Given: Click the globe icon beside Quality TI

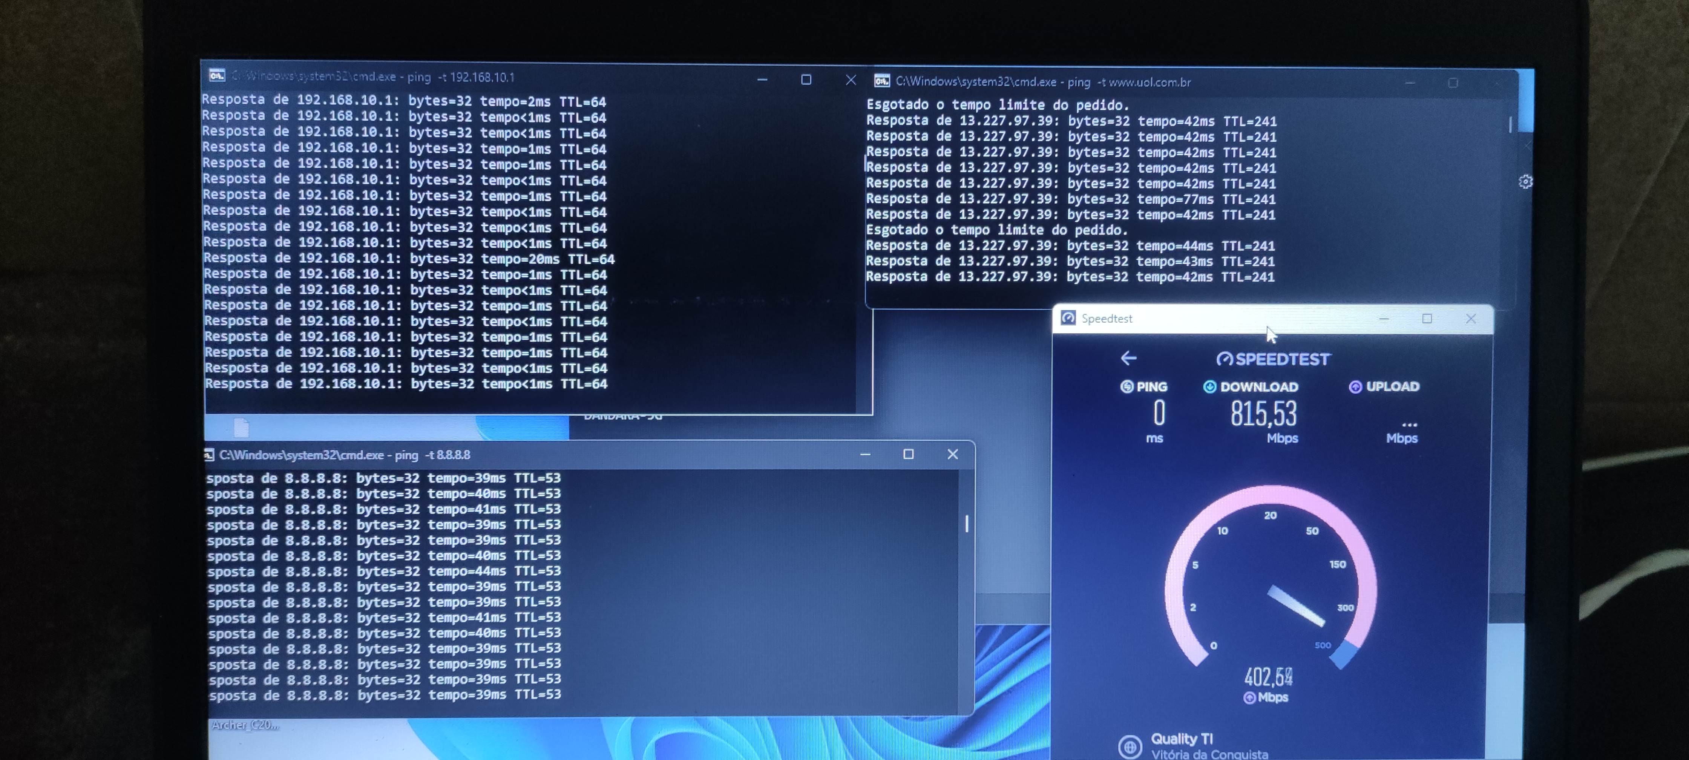Looking at the screenshot, I should coord(1130,746).
